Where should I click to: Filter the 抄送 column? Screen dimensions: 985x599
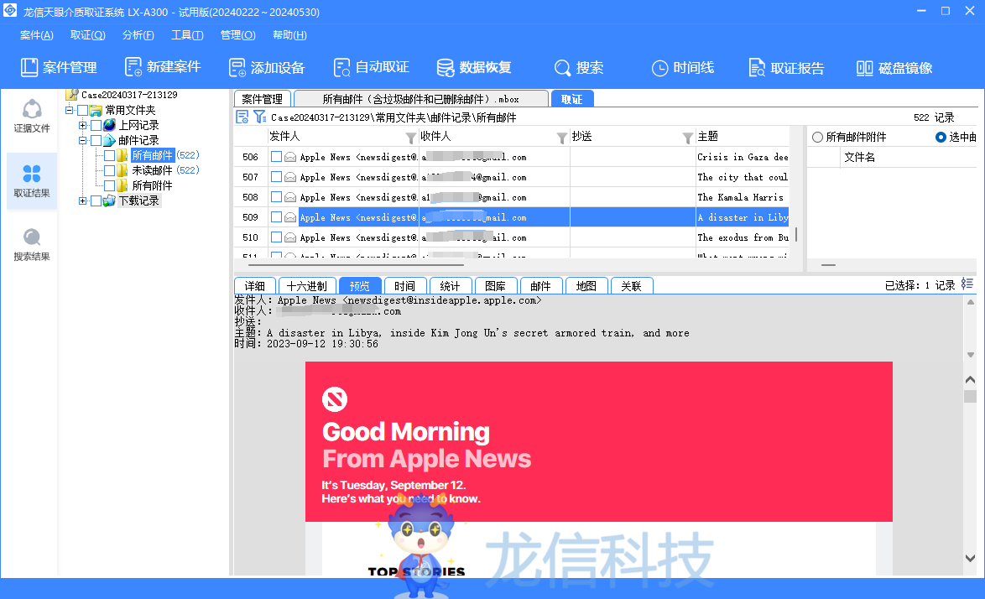[x=687, y=138]
